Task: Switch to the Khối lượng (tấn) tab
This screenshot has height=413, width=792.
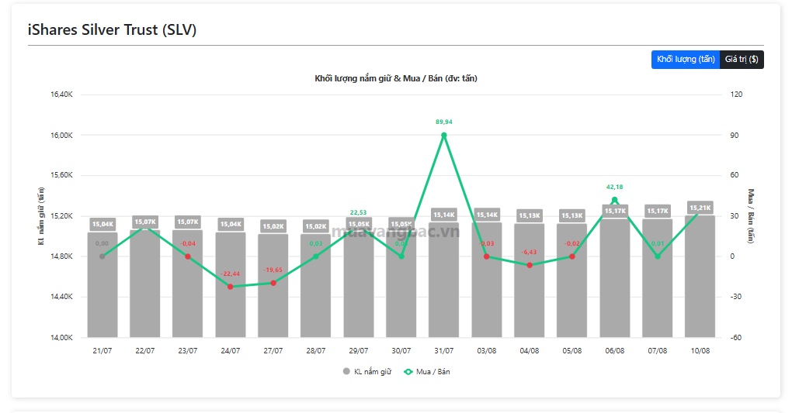Action: coord(685,60)
